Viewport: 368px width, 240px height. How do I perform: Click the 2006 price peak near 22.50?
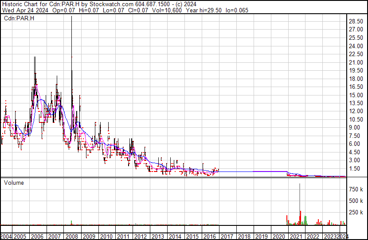tap(35, 57)
